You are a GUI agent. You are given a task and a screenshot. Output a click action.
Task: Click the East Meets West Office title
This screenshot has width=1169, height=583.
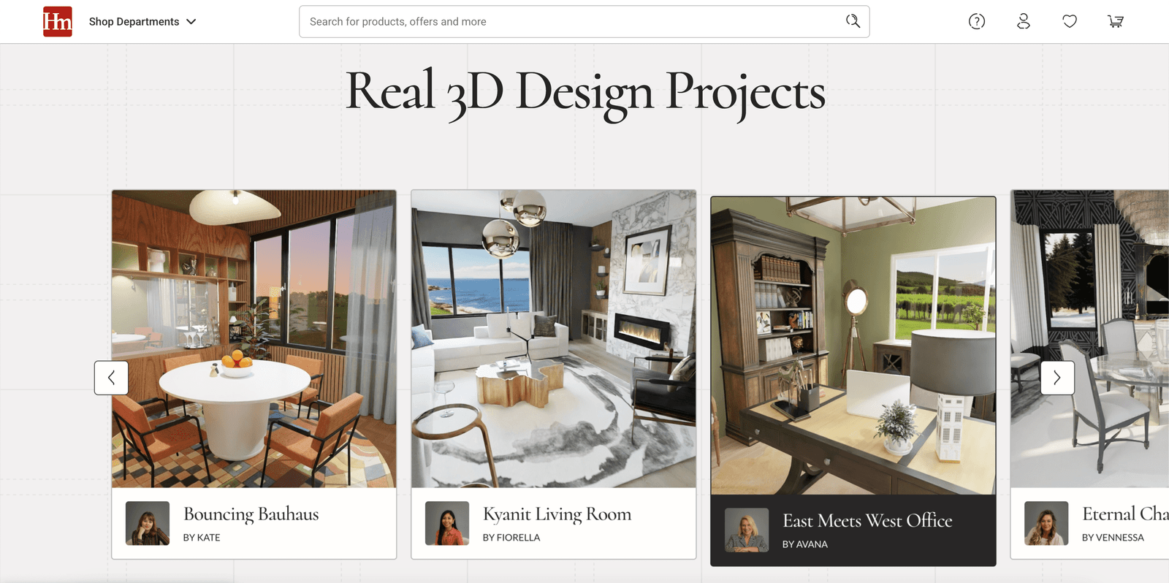[867, 521]
